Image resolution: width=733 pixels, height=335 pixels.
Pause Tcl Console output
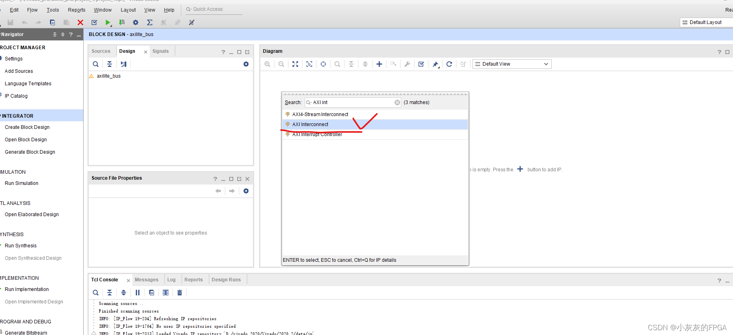pos(138,293)
